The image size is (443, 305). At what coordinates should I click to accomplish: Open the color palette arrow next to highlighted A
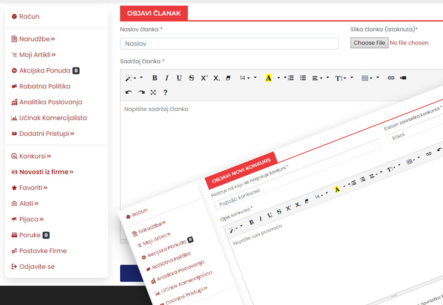tap(279, 78)
